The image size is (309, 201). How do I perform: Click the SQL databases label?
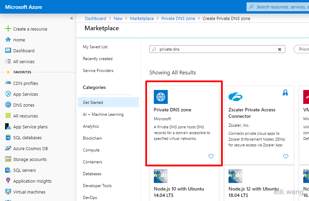point(28,138)
